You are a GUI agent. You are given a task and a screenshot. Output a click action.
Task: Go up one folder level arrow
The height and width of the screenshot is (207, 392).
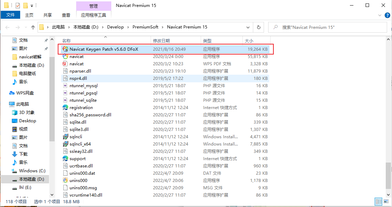coord(33,27)
